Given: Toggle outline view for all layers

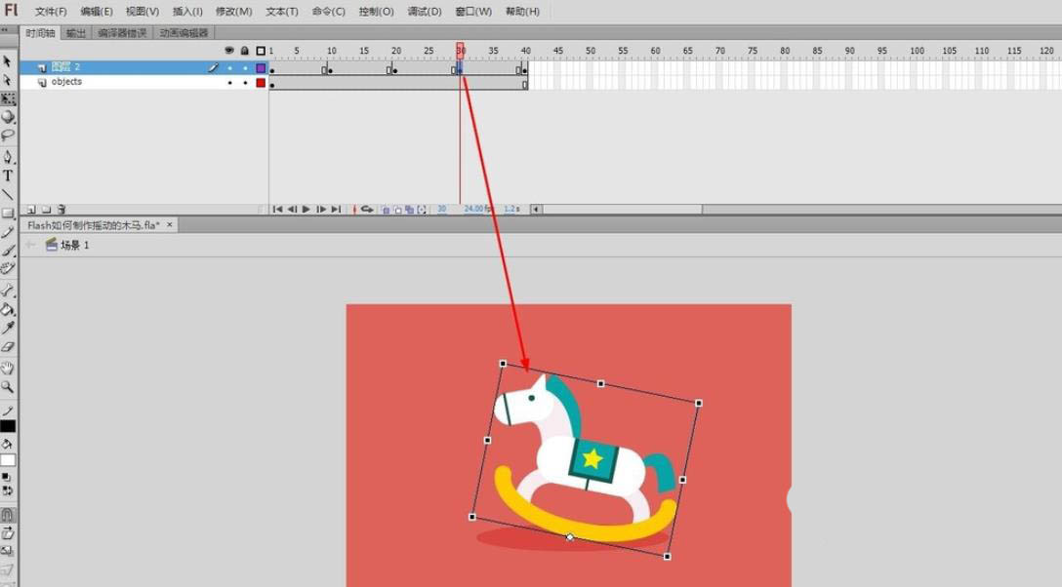Looking at the screenshot, I should pos(261,51).
